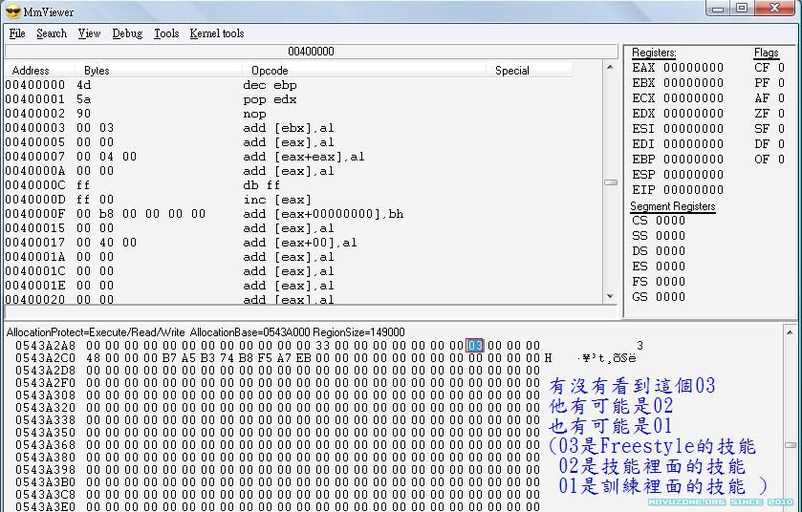Click the Bytes column header
802x512 pixels.
97,71
